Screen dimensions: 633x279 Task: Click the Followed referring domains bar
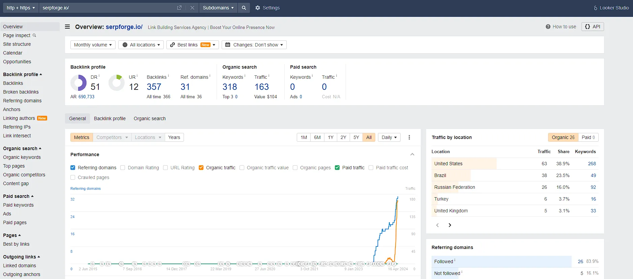pyautogui.click(x=502, y=261)
